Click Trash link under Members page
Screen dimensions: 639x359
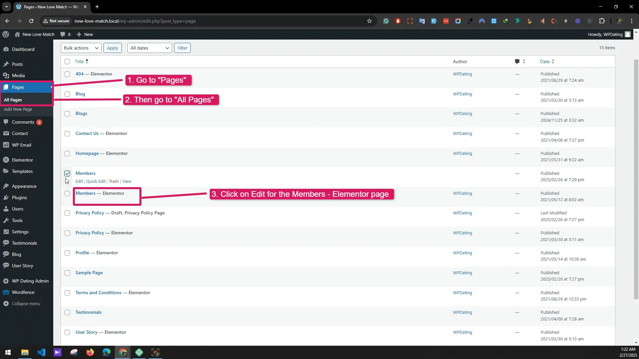coord(114,181)
